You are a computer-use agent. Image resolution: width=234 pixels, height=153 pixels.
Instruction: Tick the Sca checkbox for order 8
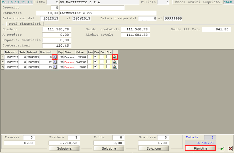(108, 57)
